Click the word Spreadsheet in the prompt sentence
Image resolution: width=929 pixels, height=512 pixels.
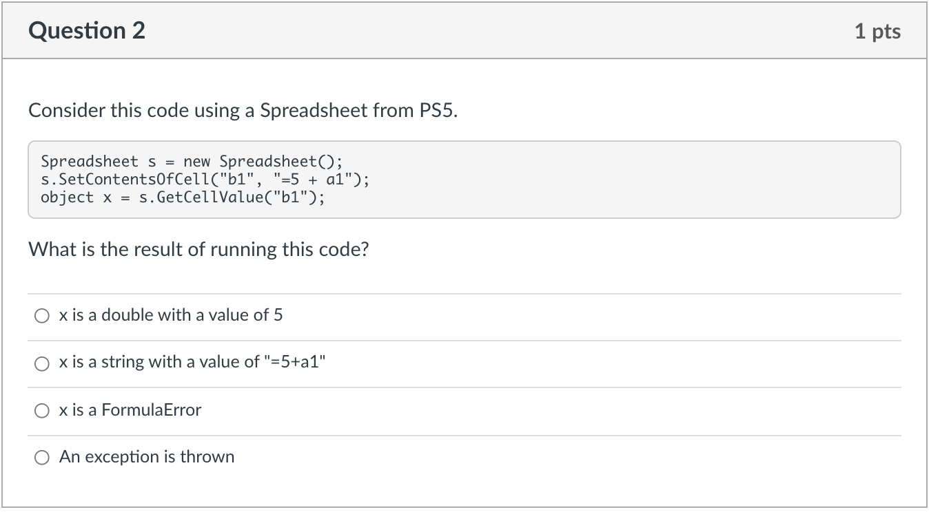click(x=314, y=111)
